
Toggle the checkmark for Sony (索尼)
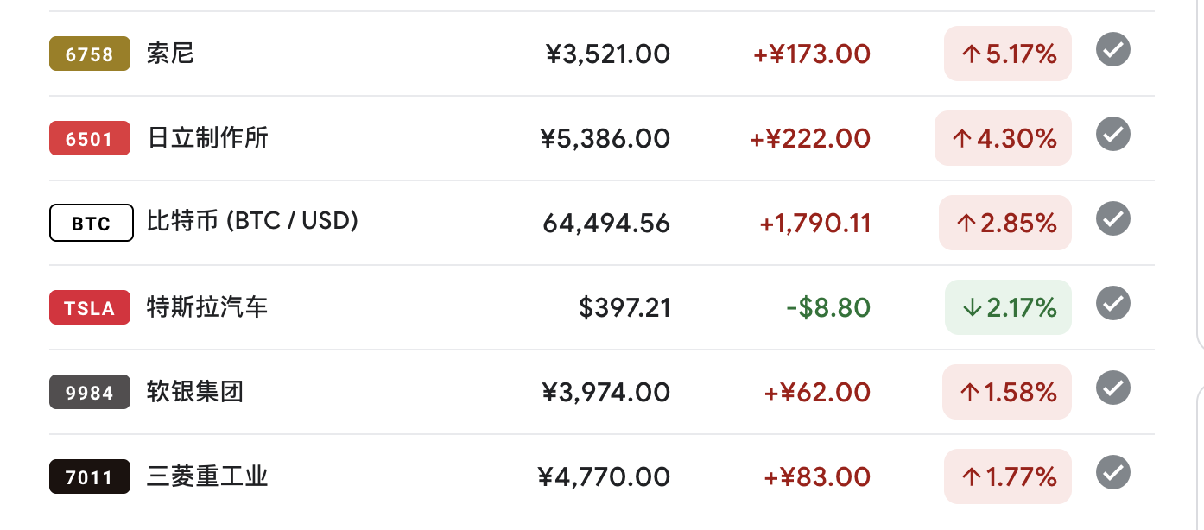point(1113,50)
